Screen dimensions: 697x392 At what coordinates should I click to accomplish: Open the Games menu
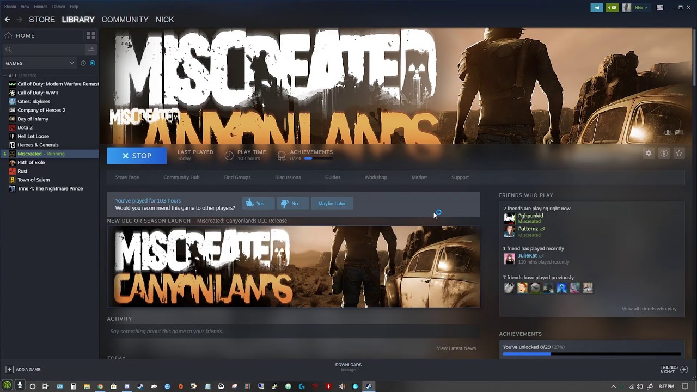pyautogui.click(x=59, y=7)
